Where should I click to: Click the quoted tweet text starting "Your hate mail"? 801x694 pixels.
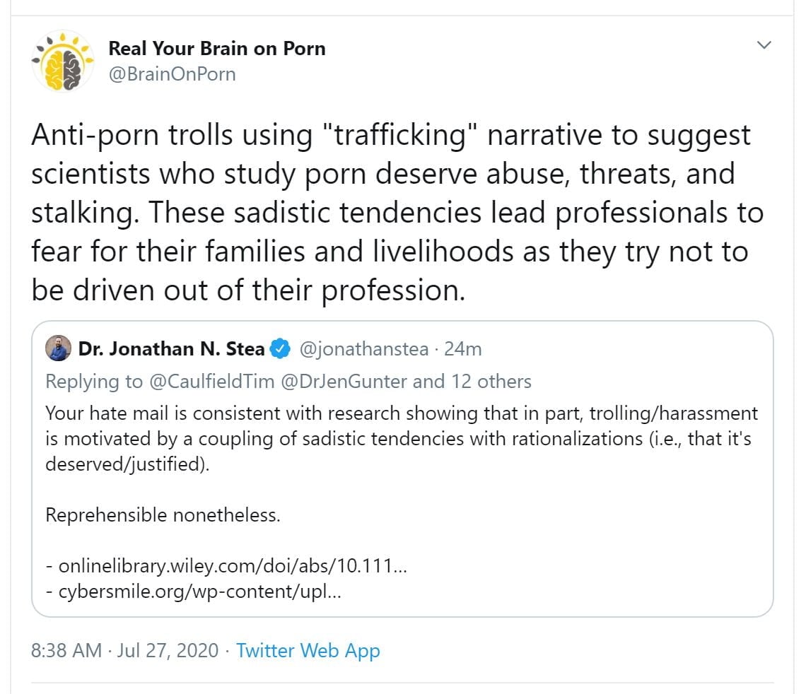point(401,438)
